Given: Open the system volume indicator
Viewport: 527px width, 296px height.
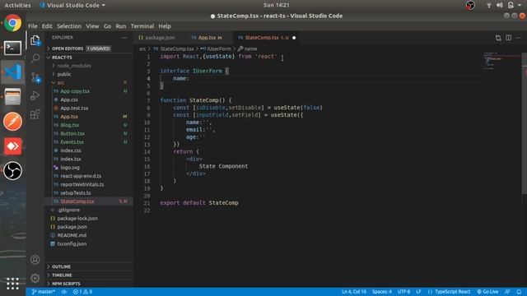Looking at the screenshot, I should click(x=500, y=5).
